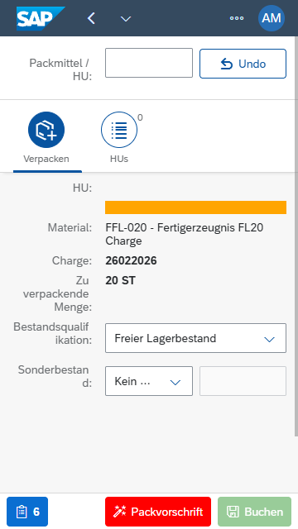The height and width of the screenshot is (529, 298).
Task: Click the Charge value 26022026
Action: tap(131, 261)
